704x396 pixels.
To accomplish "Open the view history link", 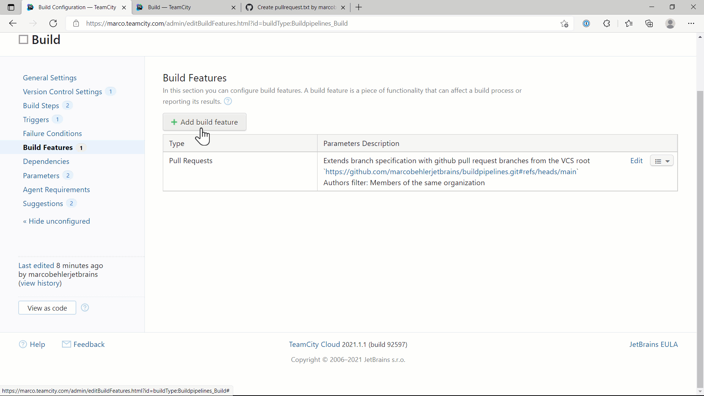I will [40, 283].
